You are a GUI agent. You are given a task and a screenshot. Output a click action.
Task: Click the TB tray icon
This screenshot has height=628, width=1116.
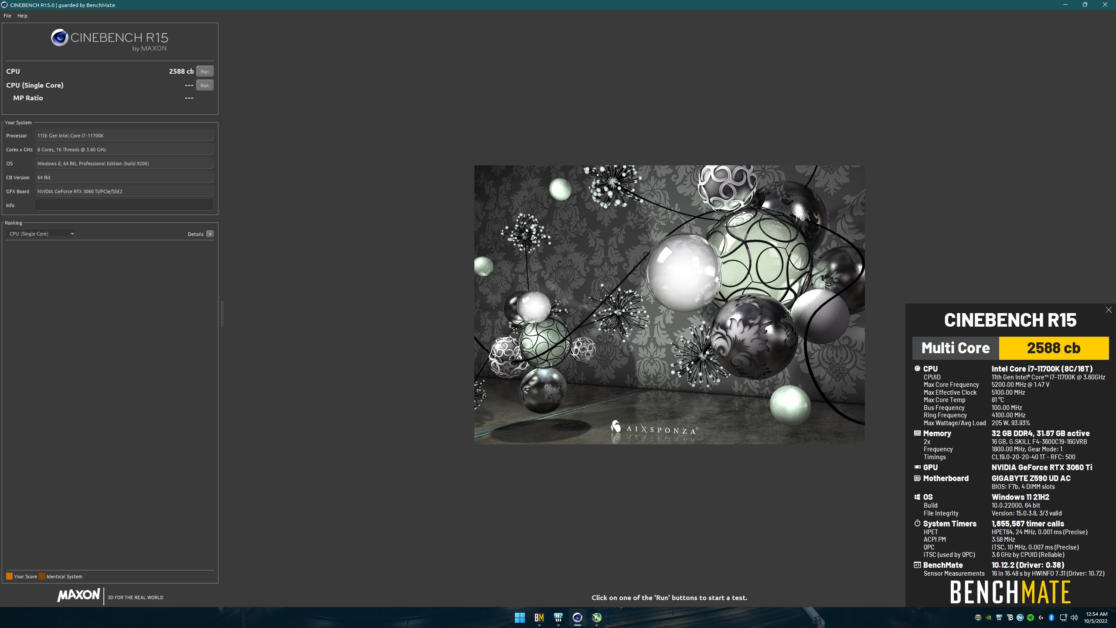tap(1010, 618)
